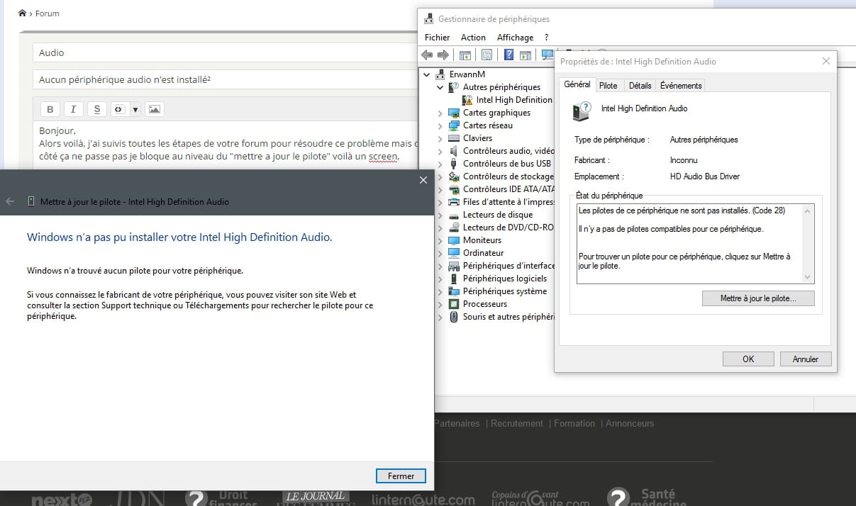Click the USB icon of Contrôleurs de bus USB
This screenshot has width=856, height=506.
click(454, 164)
